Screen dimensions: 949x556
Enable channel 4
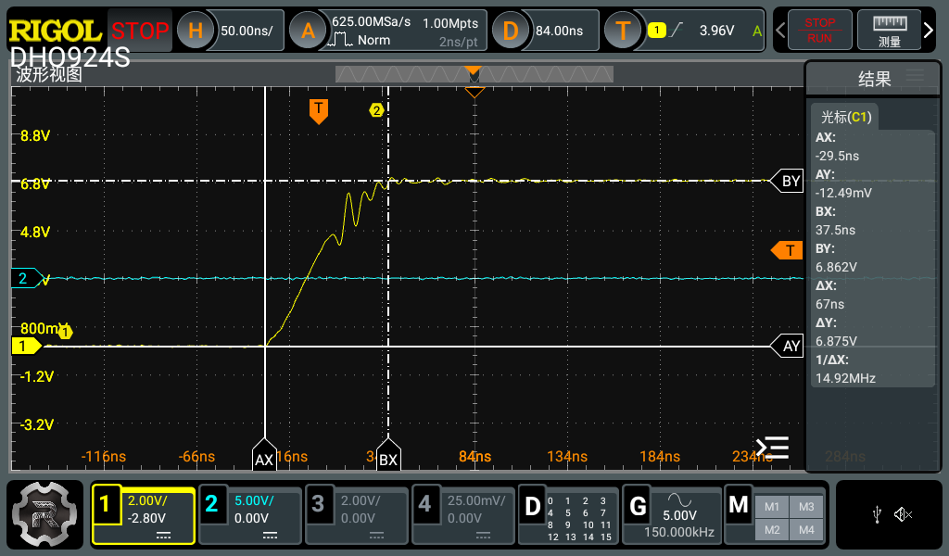[x=424, y=505]
